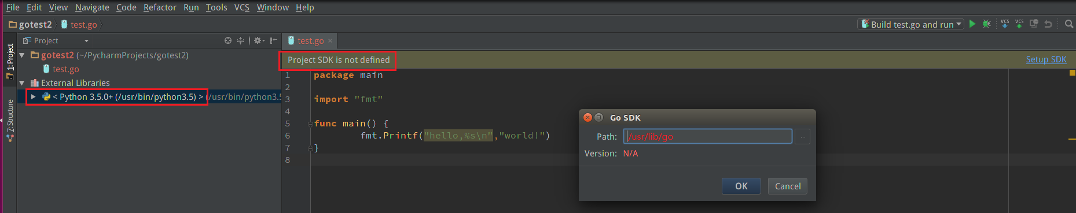Open the View menu
The height and width of the screenshot is (213, 1076).
click(58, 8)
